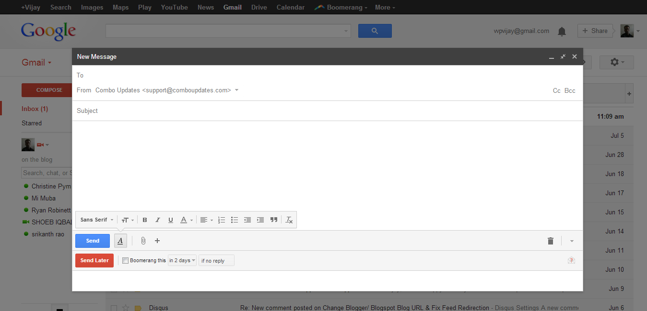Go to Images in top bar
Image resolution: width=647 pixels, height=311 pixels.
coord(92,7)
